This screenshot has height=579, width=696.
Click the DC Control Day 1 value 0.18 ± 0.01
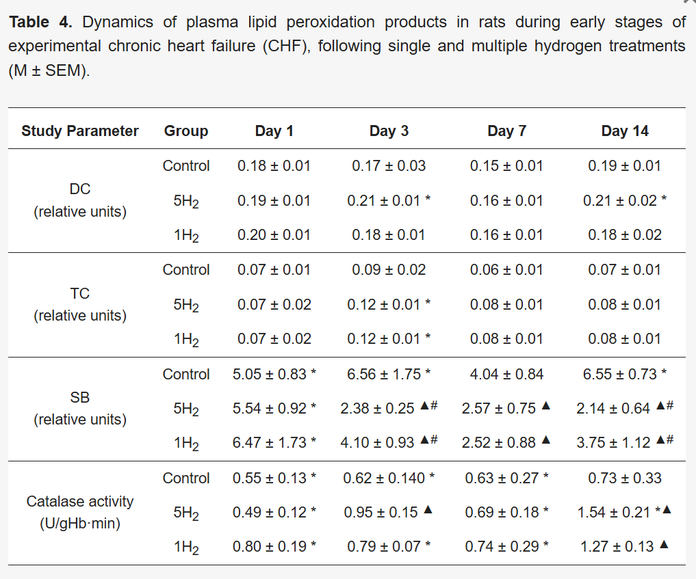point(274,166)
